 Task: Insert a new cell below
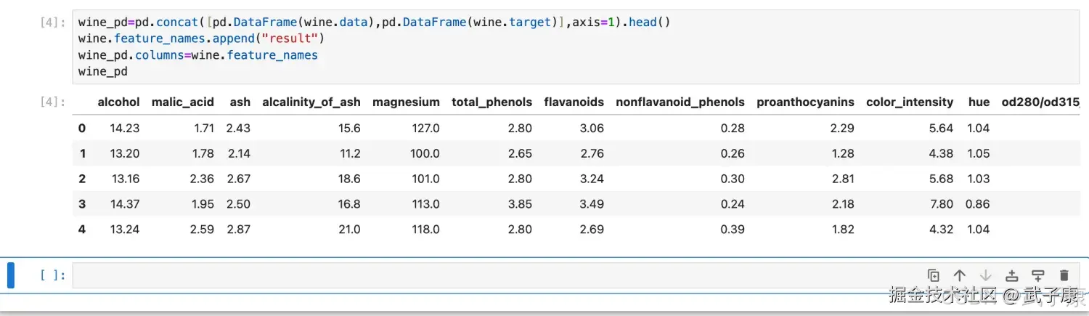click(1038, 275)
